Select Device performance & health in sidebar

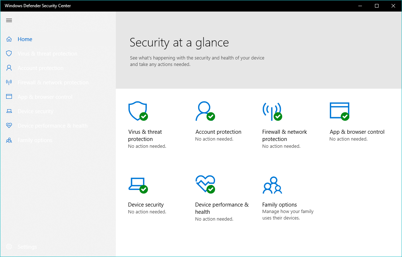(x=53, y=126)
